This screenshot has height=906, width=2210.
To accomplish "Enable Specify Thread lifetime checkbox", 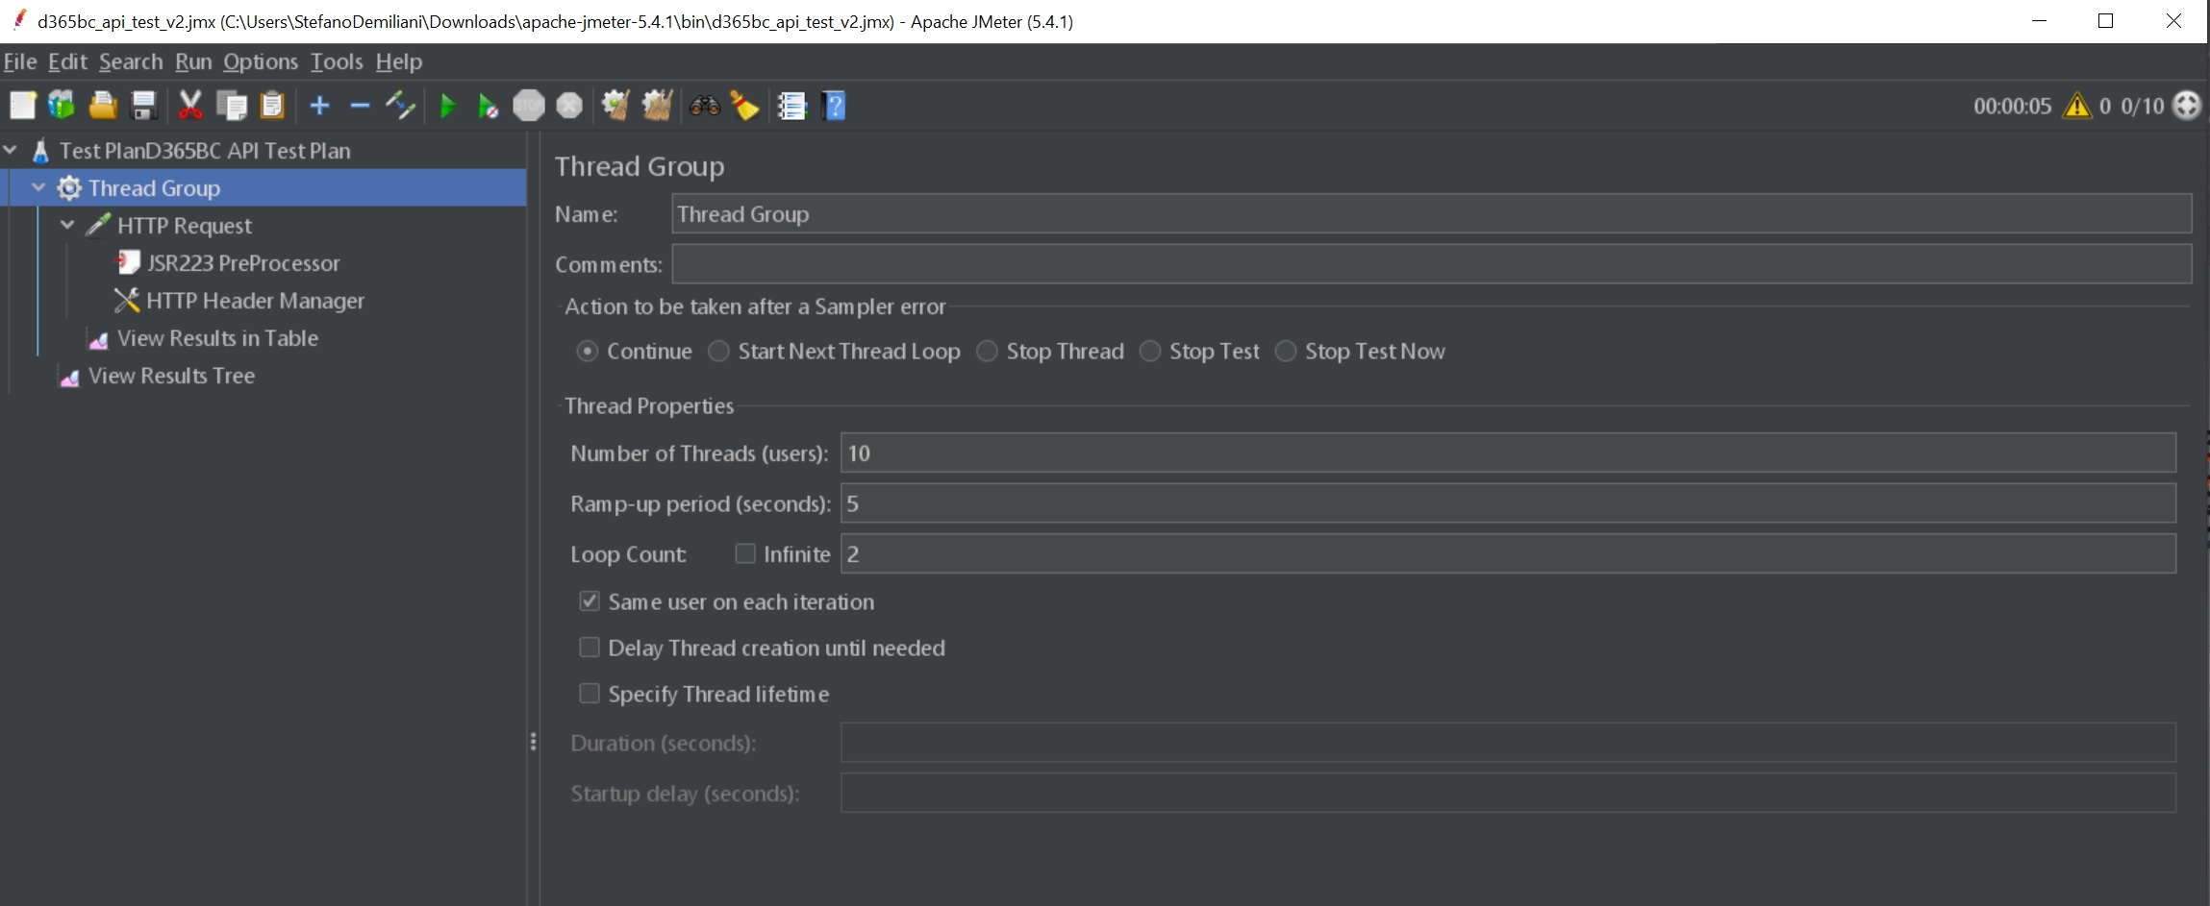I will pyautogui.click(x=590, y=694).
